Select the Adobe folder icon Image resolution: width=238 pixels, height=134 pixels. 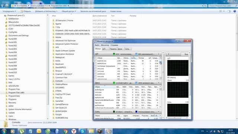point(54,37)
